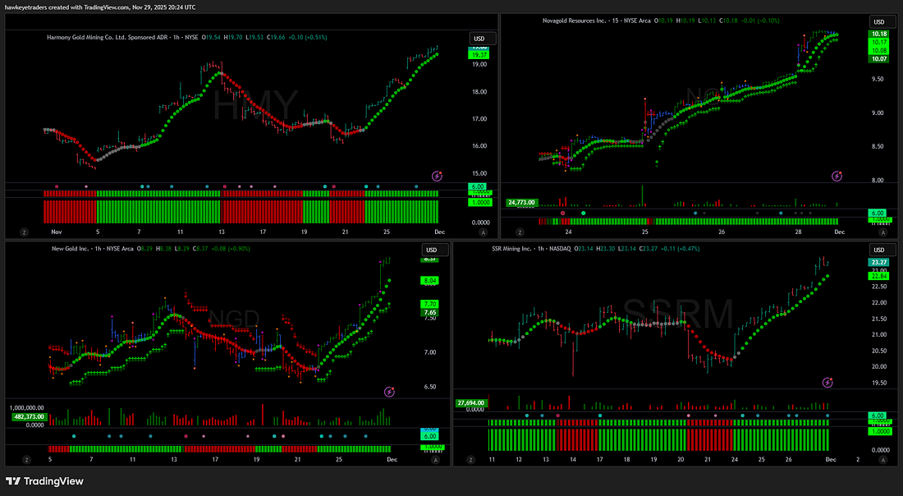Click the Z timezone icon on SSR Mining chart
This screenshot has width=903, height=496.
tap(471, 460)
